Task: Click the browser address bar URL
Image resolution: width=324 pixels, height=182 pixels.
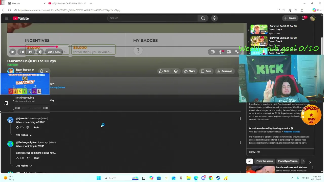Action: coord(69,10)
